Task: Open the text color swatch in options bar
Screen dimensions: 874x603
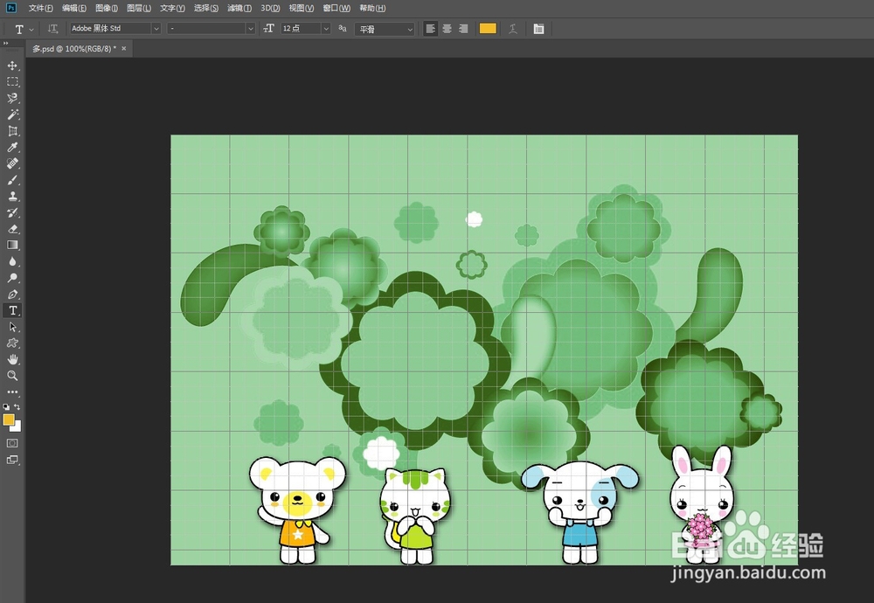Action: tap(488, 29)
